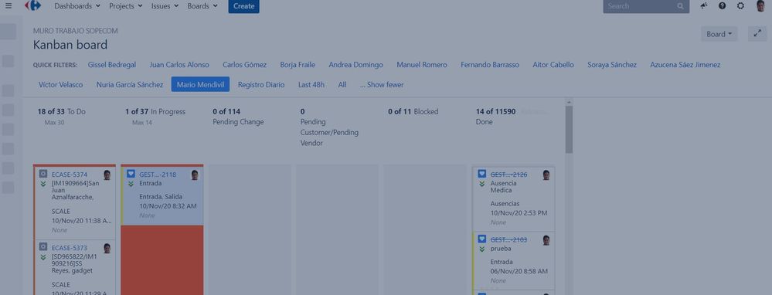This screenshot has width=772, height=295.
Task: Select the Víctor Velasco quick filter
Action: pos(60,85)
